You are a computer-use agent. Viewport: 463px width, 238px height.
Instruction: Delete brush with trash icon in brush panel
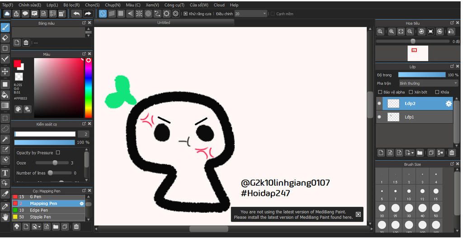(76, 227)
